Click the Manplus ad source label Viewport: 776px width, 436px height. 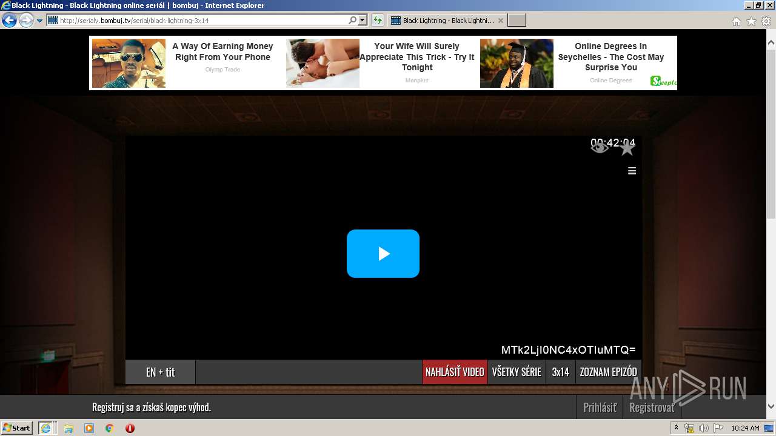tap(417, 80)
